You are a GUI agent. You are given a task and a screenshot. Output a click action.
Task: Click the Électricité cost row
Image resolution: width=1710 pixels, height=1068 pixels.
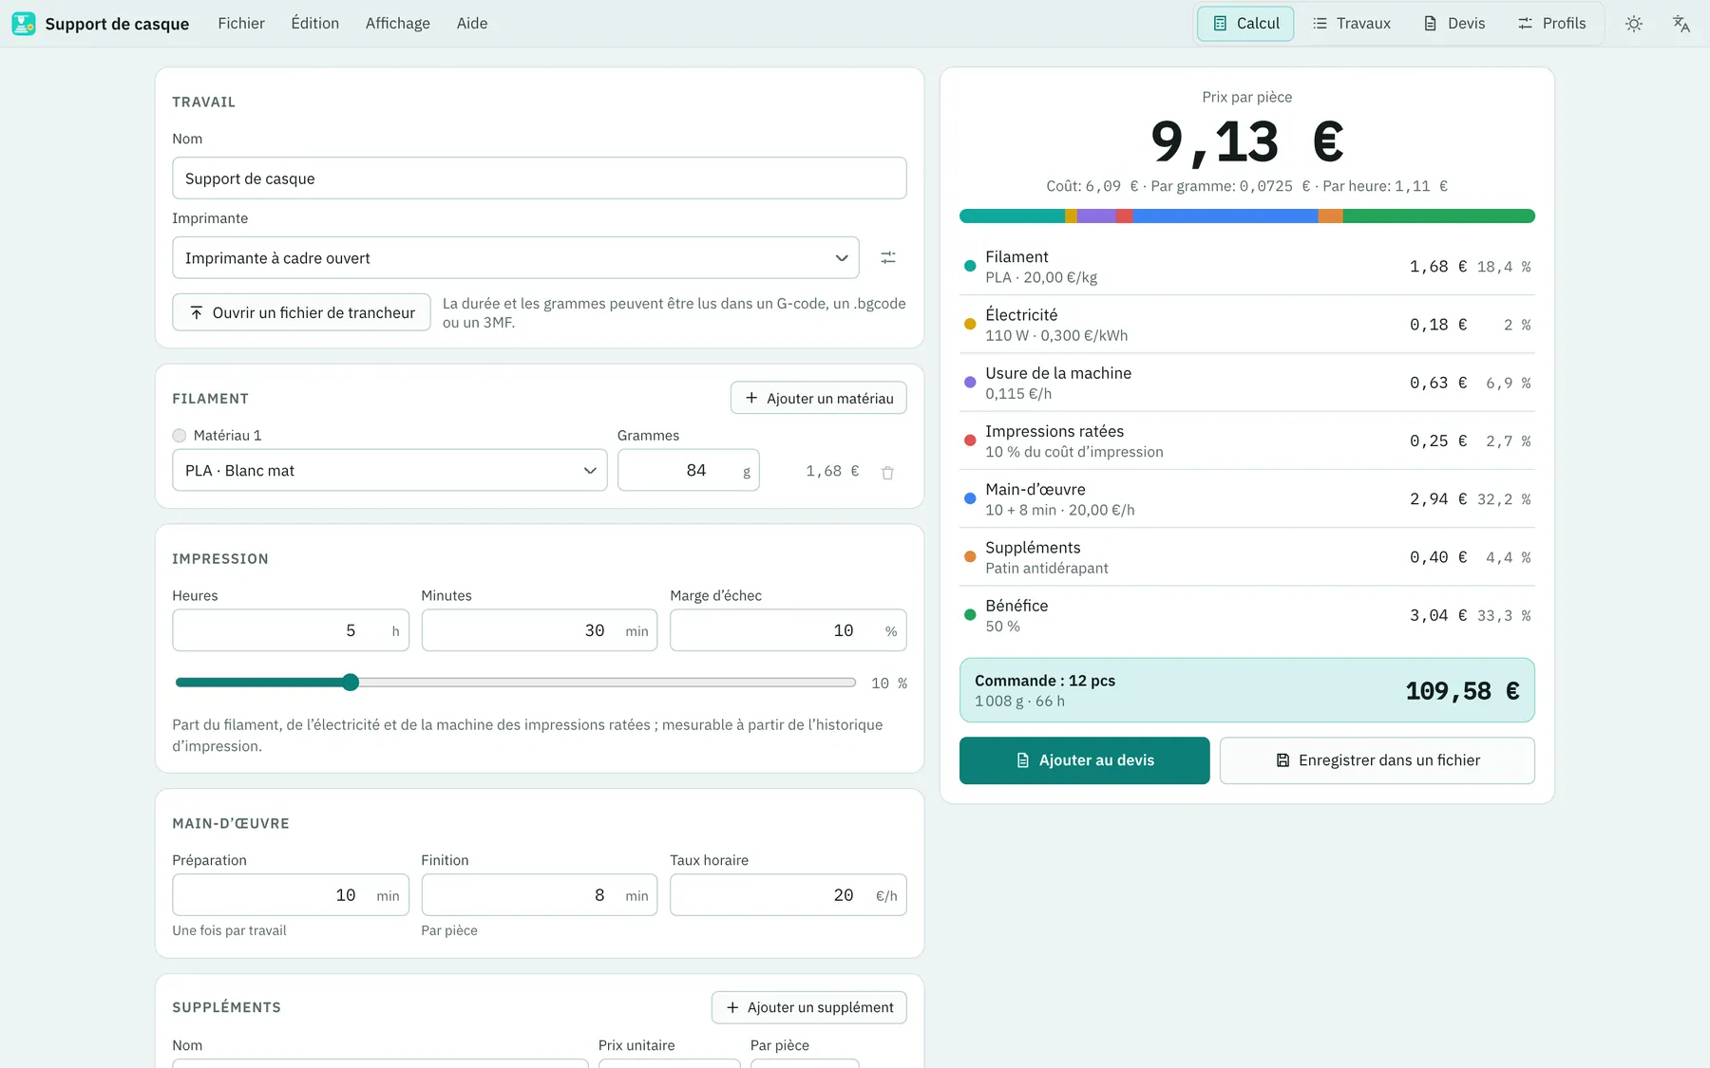coord(1247,325)
